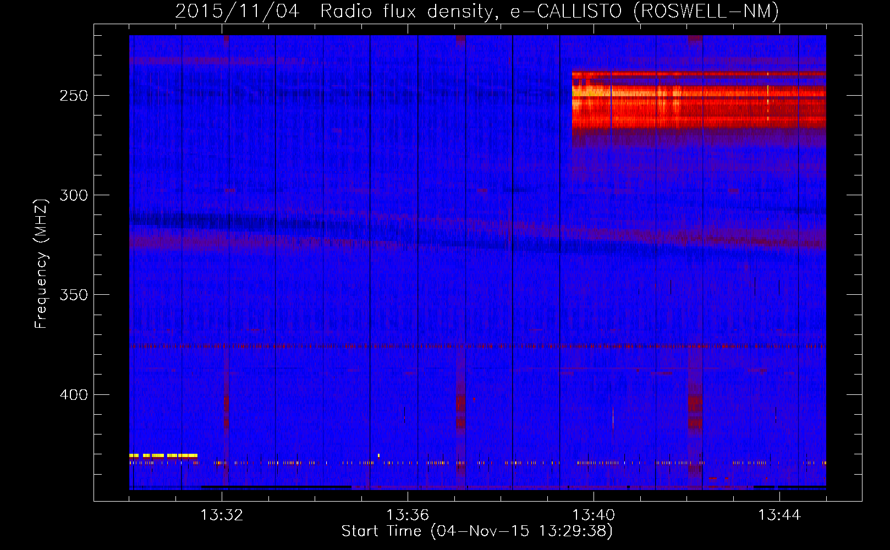Click the 400 frequency tick label
890x550 pixels.
click(74, 395)
